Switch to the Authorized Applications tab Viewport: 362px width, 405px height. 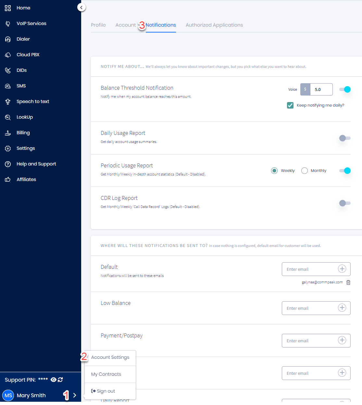point(214,25)
